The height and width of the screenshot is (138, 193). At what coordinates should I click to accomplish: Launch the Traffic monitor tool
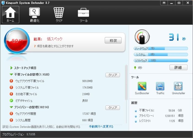pyautogui.click(x=160, y=87)
